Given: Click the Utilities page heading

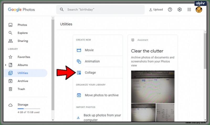Looking at the screenshot, I should 66,24.
